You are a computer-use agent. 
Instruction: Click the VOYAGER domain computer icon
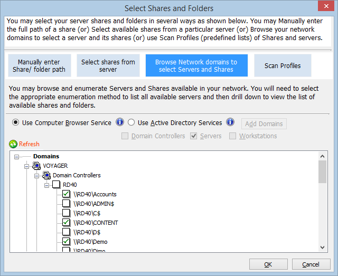36,166
